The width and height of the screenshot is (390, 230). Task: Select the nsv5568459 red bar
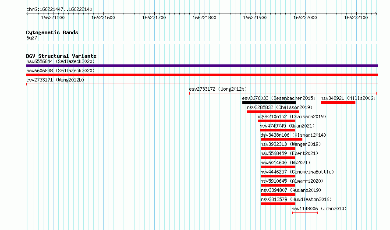[278, 158]
